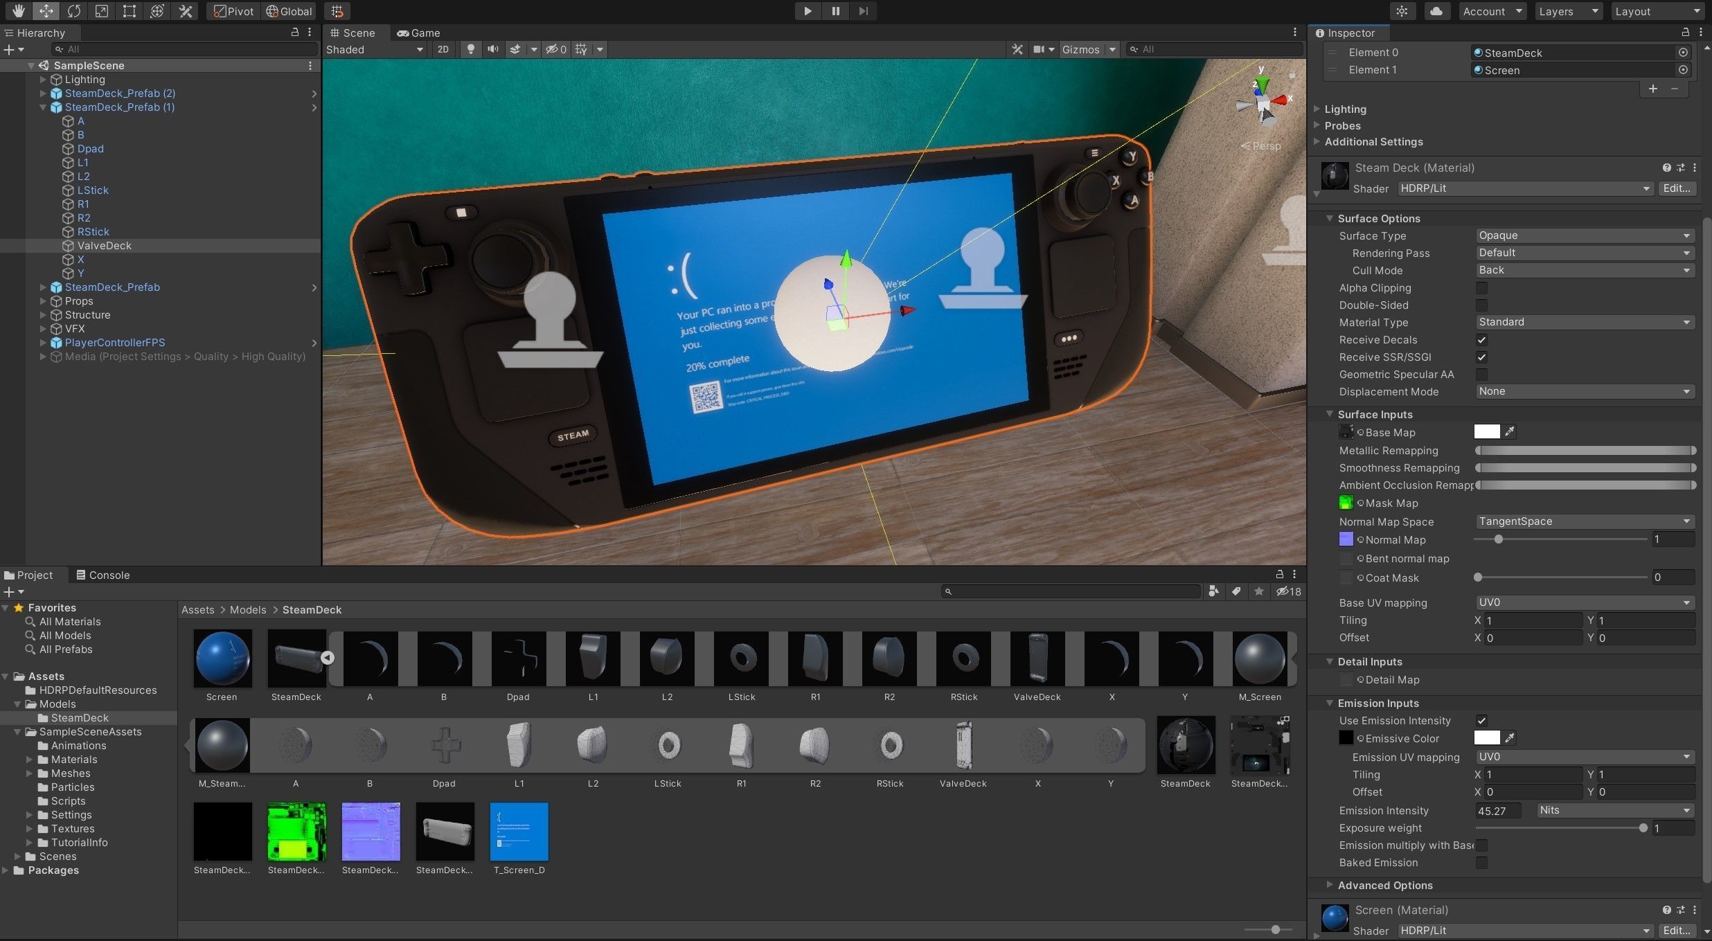
Task: Enable the Double-Sided checkbox
Action: (x=1481, y=305)
